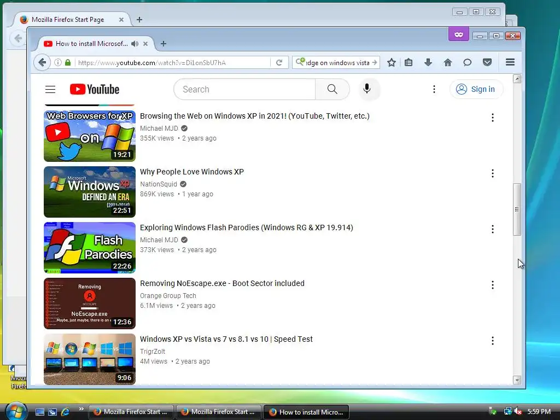Switch to second Mozilla Firefox Start taskbar button
Image resolution: width=560 pixels, height=420 pixels.
click(x=219, y=412)
